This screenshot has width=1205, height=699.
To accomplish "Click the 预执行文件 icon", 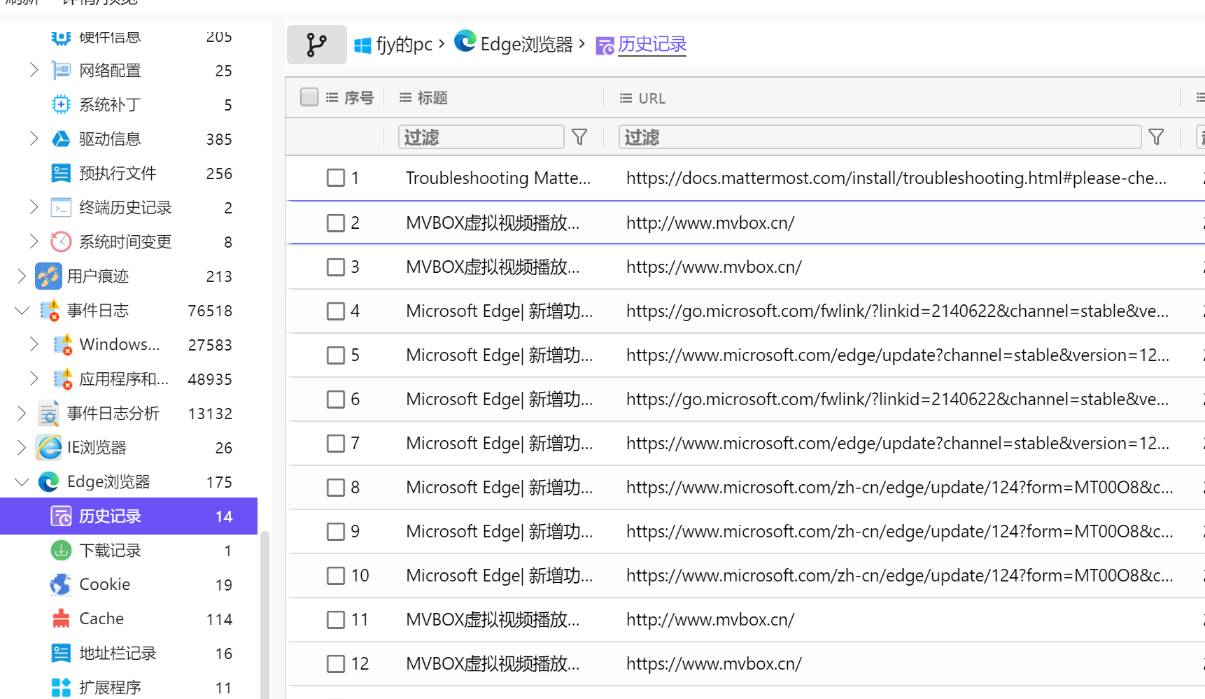I will point(61,173).
